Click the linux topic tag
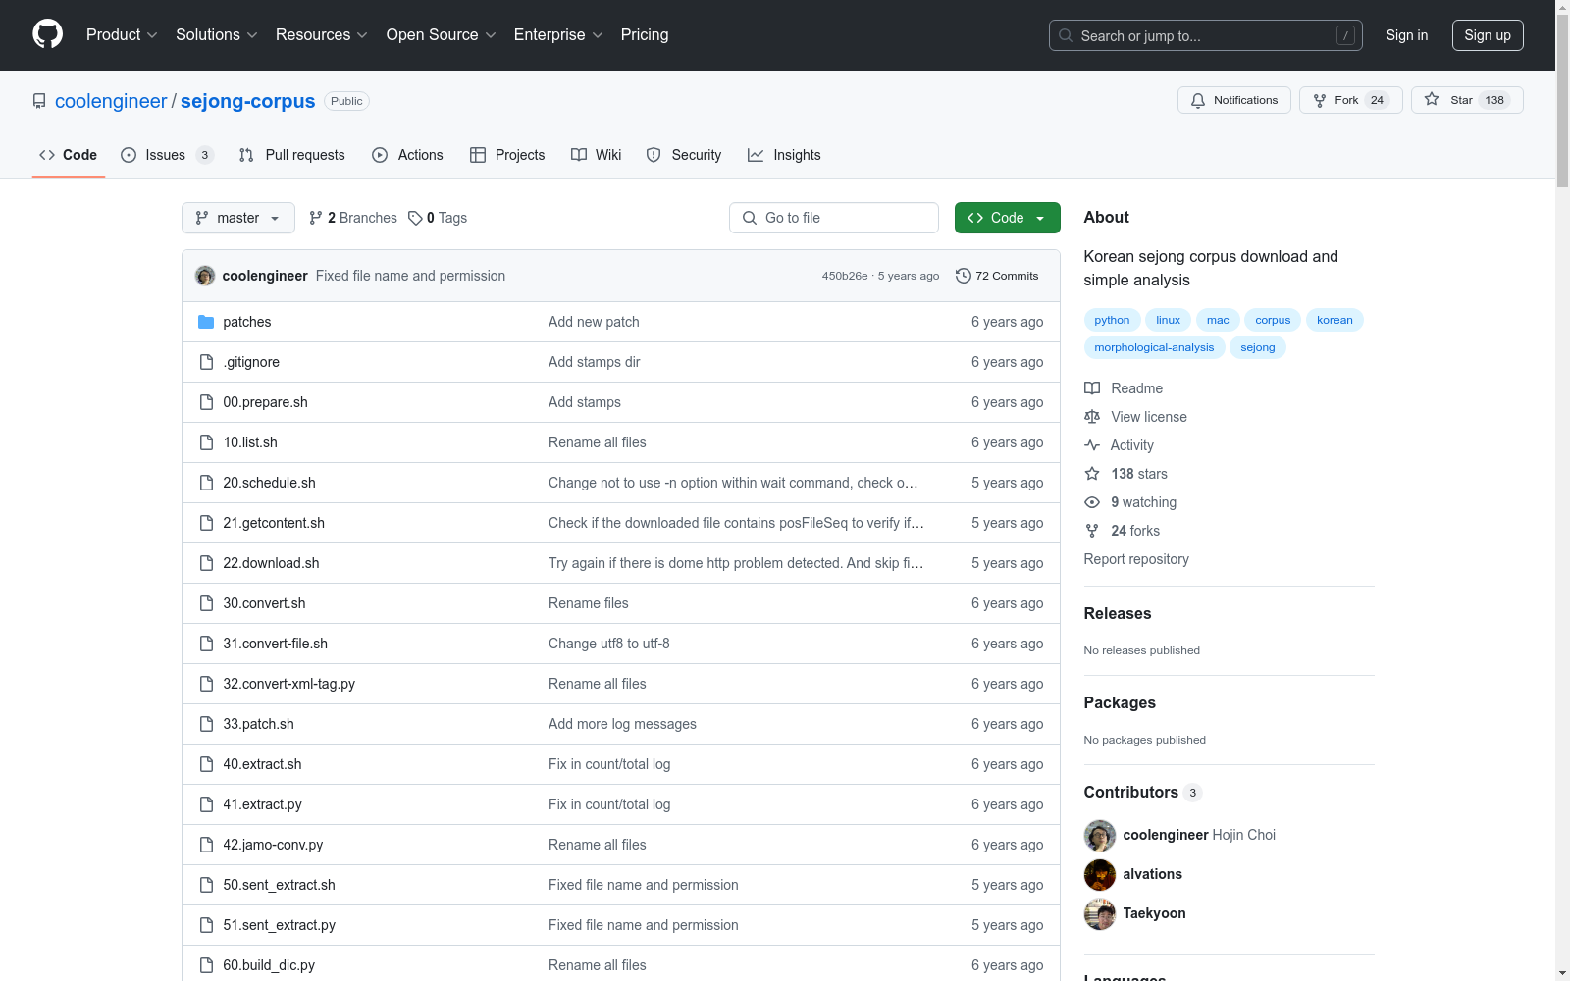Image resolution: width=1570 pixels, height=981 pixels. tap(1168, 320)
